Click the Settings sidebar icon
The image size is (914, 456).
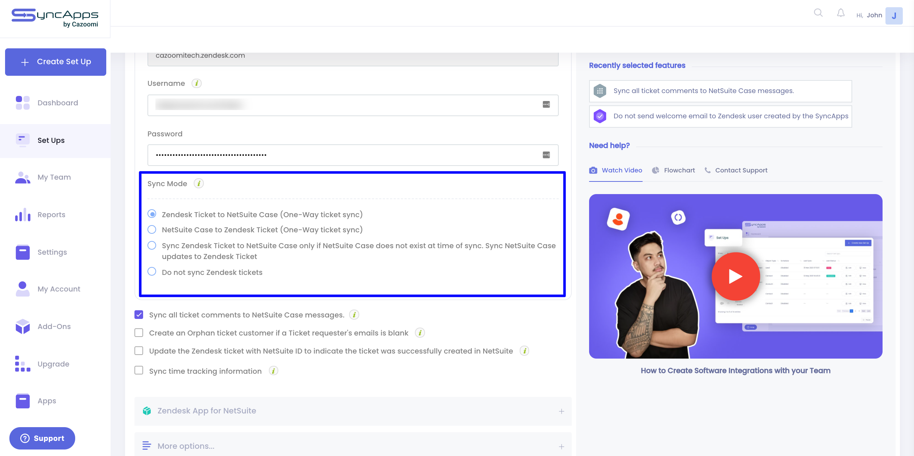pyautogui.click(x=22, y=252)
